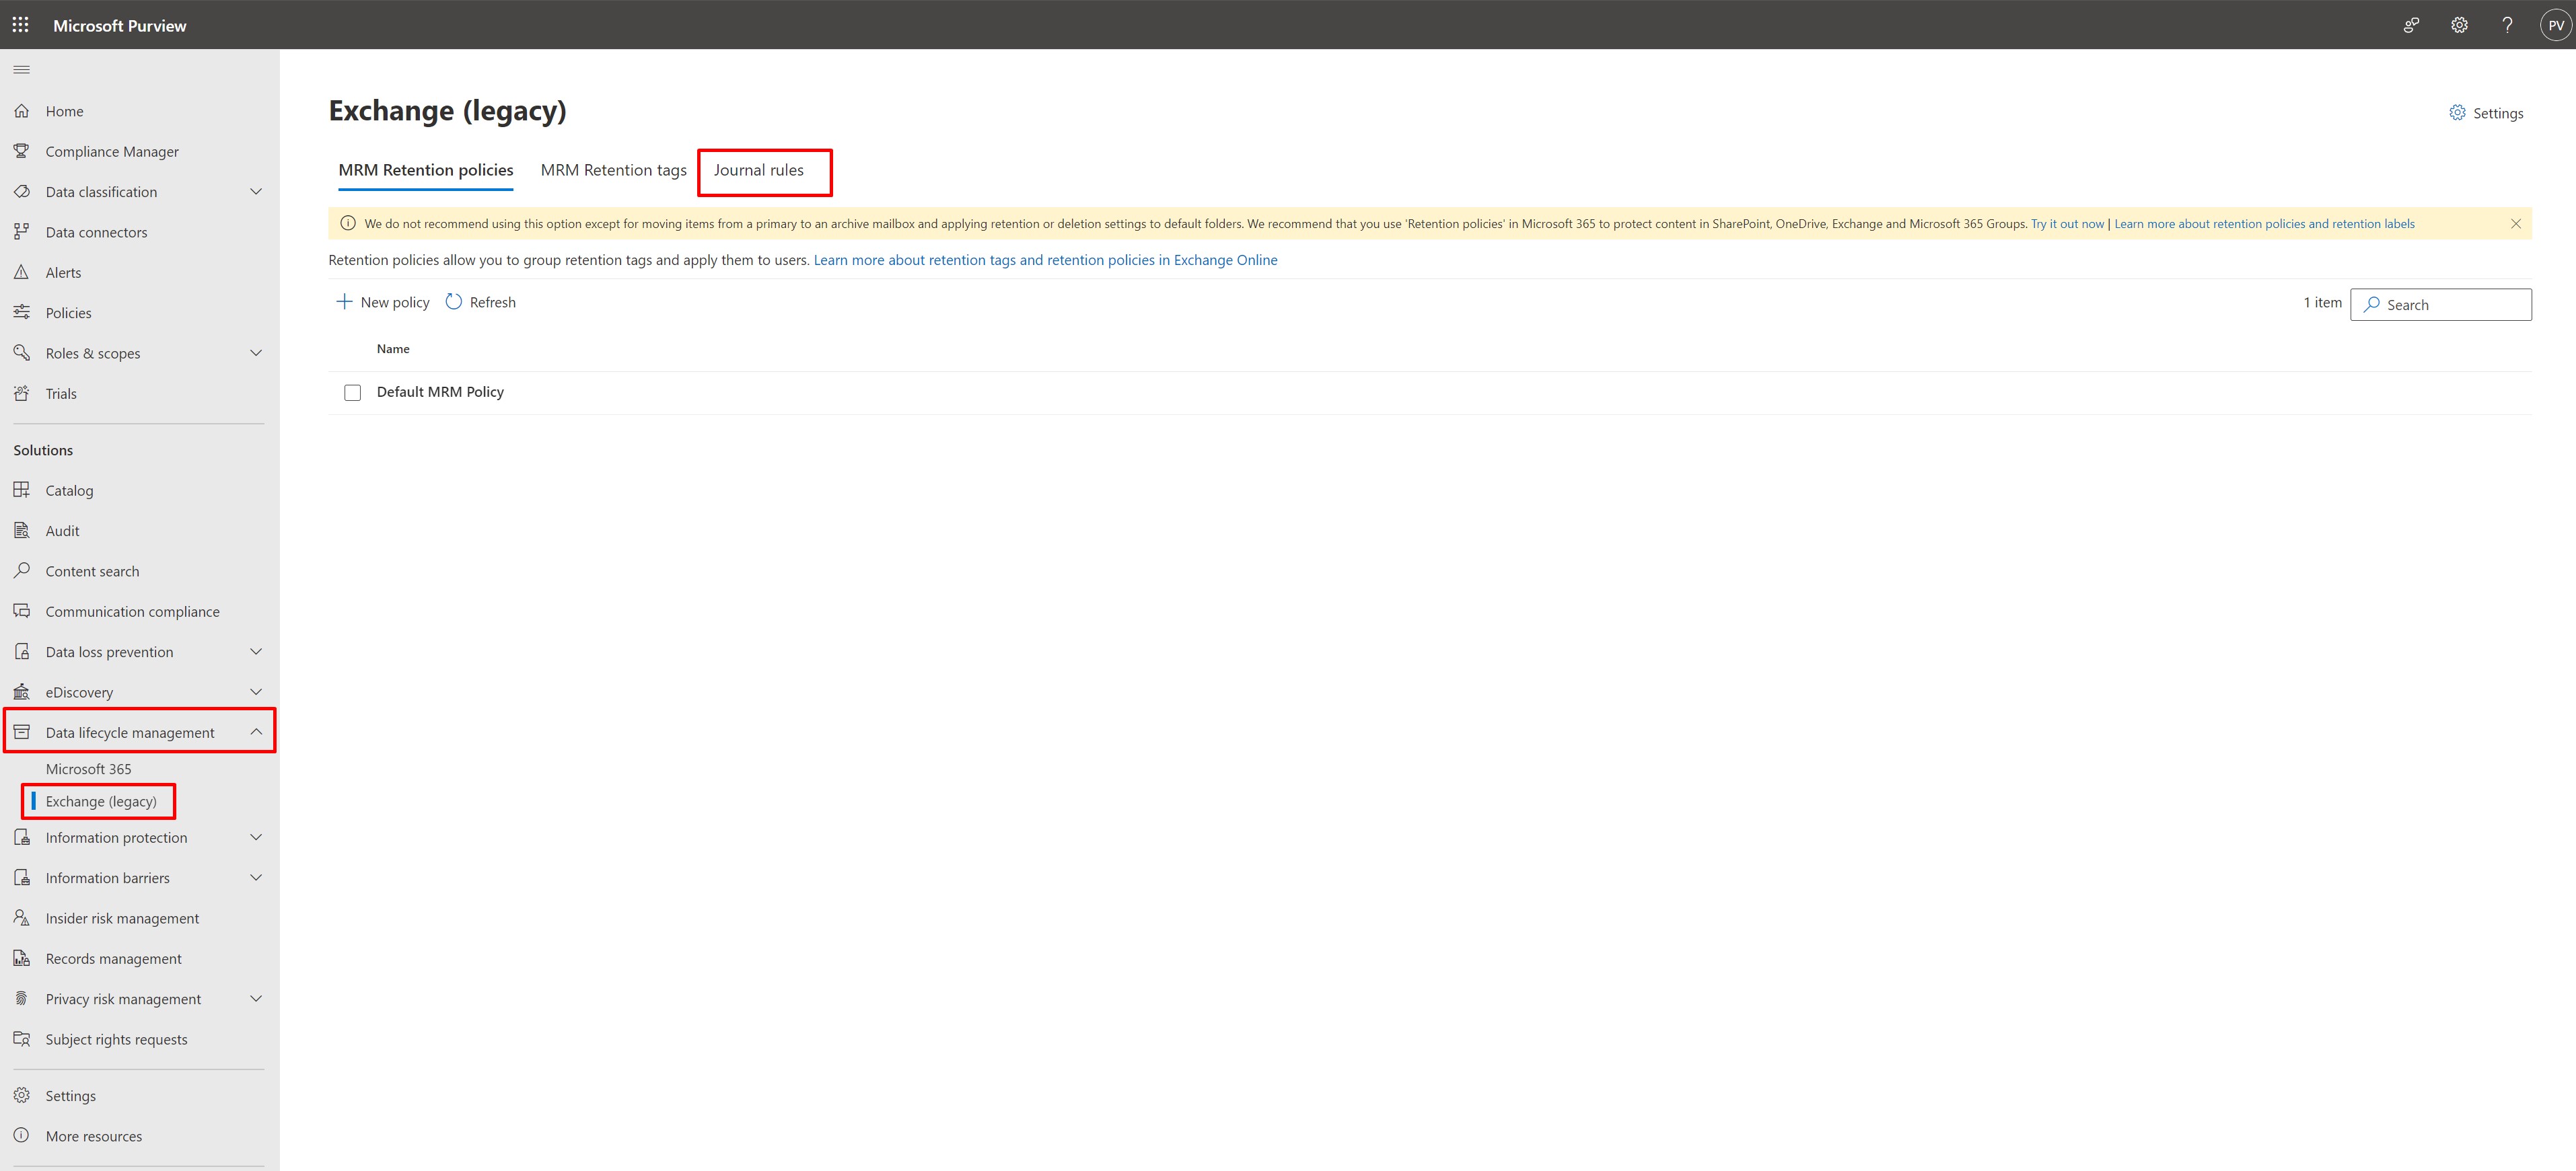Screen dimensions: 2576x1171
Task: Open the help question mark icon
Action: pos(2507,25)
